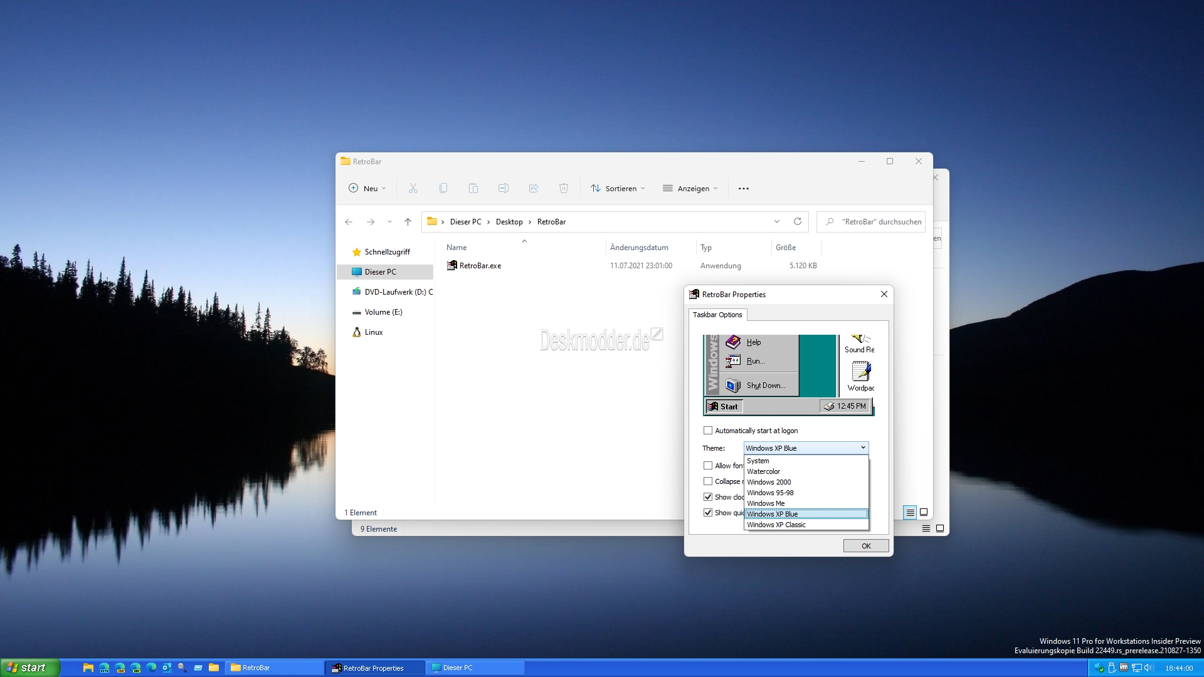Screen dimensions: 1204x677
Task: Open the three-dots More options menu
Action: coord(744,189)
